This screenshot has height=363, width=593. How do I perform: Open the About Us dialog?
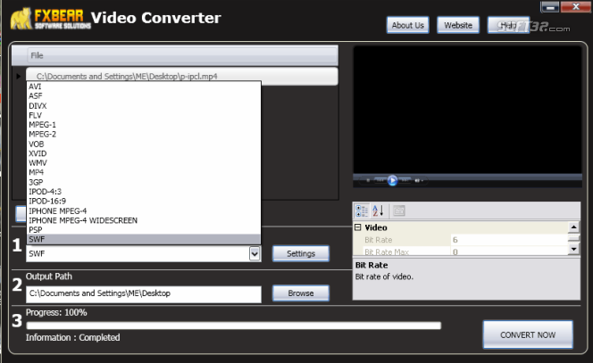(407, 25)
